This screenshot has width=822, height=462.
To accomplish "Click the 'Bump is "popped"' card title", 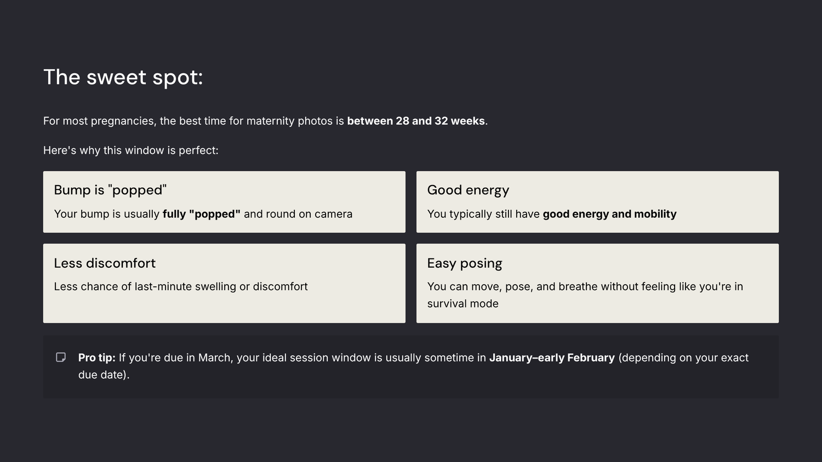I will point(110,190).
